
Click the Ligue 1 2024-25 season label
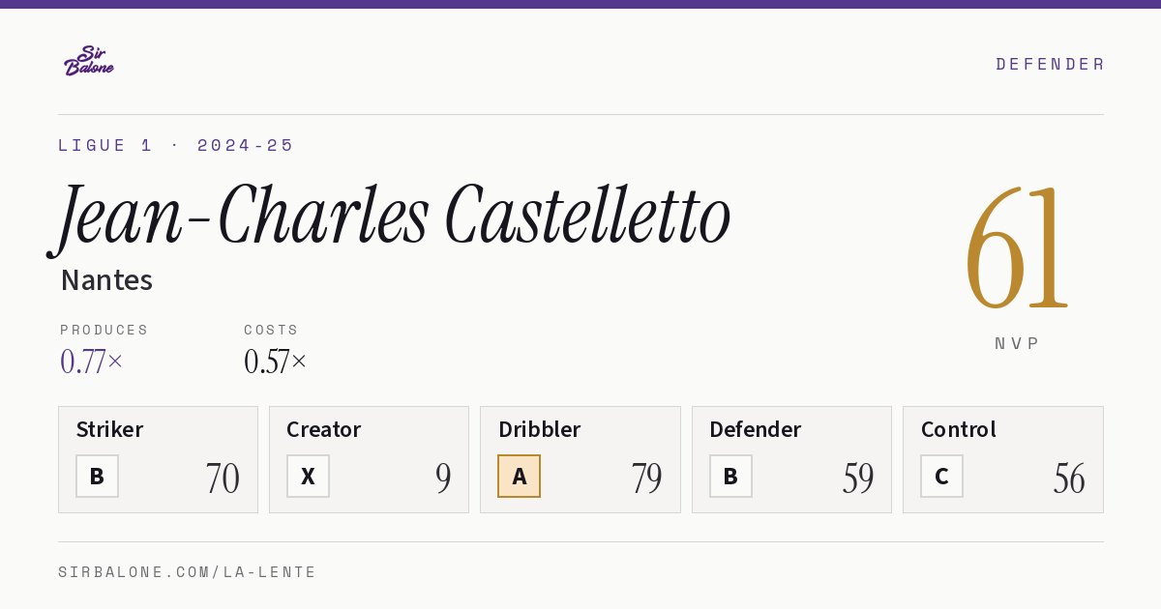tap(176, 145)
